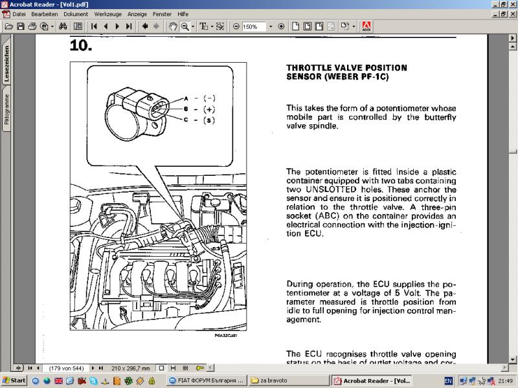Expand the text select tool dropdown arrow

[x=211, y=27]
